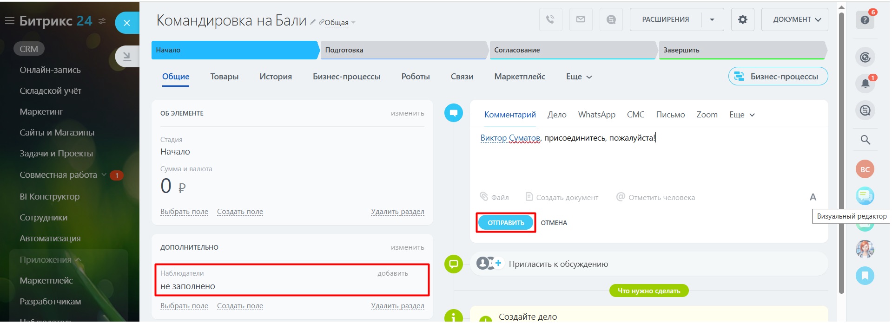Select the Завершить stage
Viewport: 892px width, 323px height.
point(742,50)
